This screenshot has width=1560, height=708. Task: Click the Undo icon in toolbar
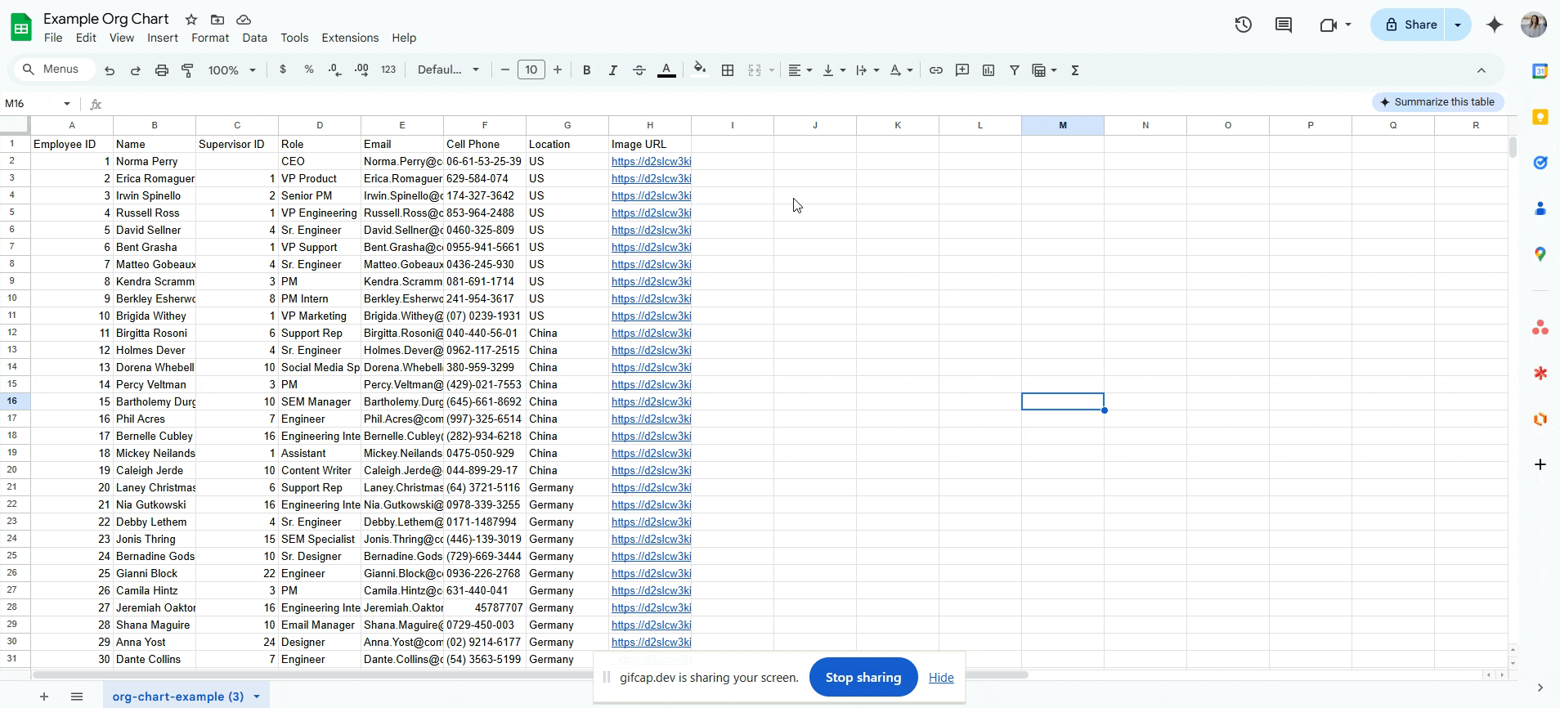110,70
